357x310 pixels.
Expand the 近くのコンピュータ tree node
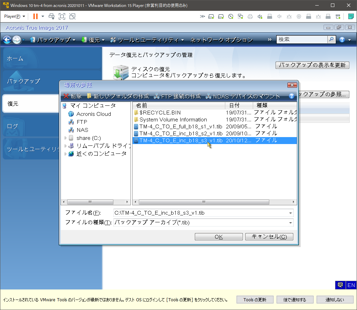pyautogui.click(x=65, y=154)
